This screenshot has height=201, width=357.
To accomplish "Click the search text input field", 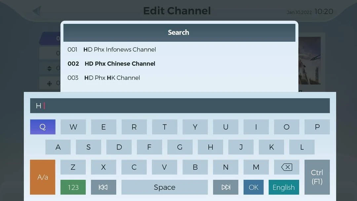I will point(180,106).
